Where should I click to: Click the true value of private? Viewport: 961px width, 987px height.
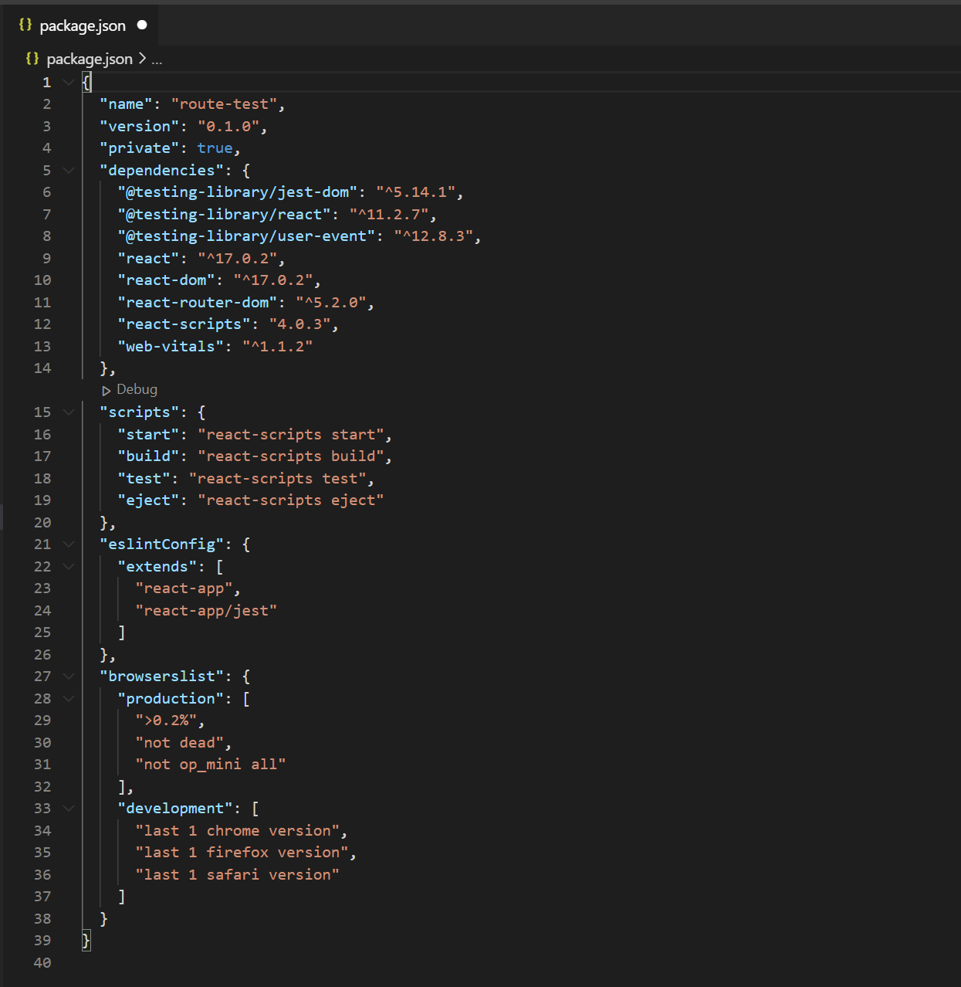tap(215, 148)
